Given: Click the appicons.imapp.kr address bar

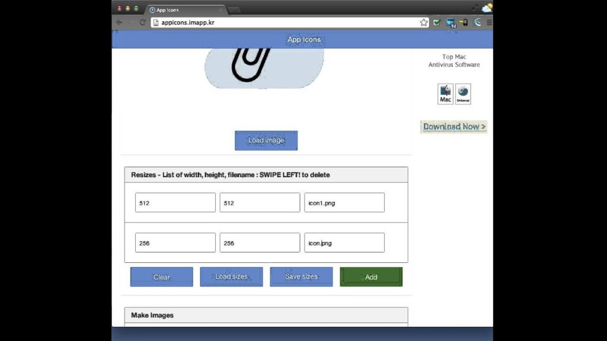Looking at the screenshot, I should pos(289,22).
